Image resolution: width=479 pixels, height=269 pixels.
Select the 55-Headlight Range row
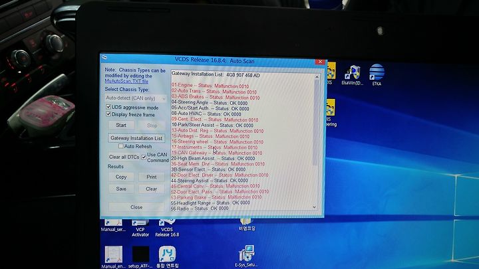tap(210, 203)
